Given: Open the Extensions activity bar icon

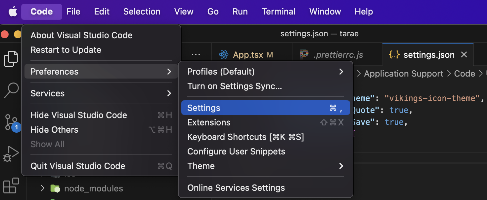Looking at the screenshot, I should point(11,185).
